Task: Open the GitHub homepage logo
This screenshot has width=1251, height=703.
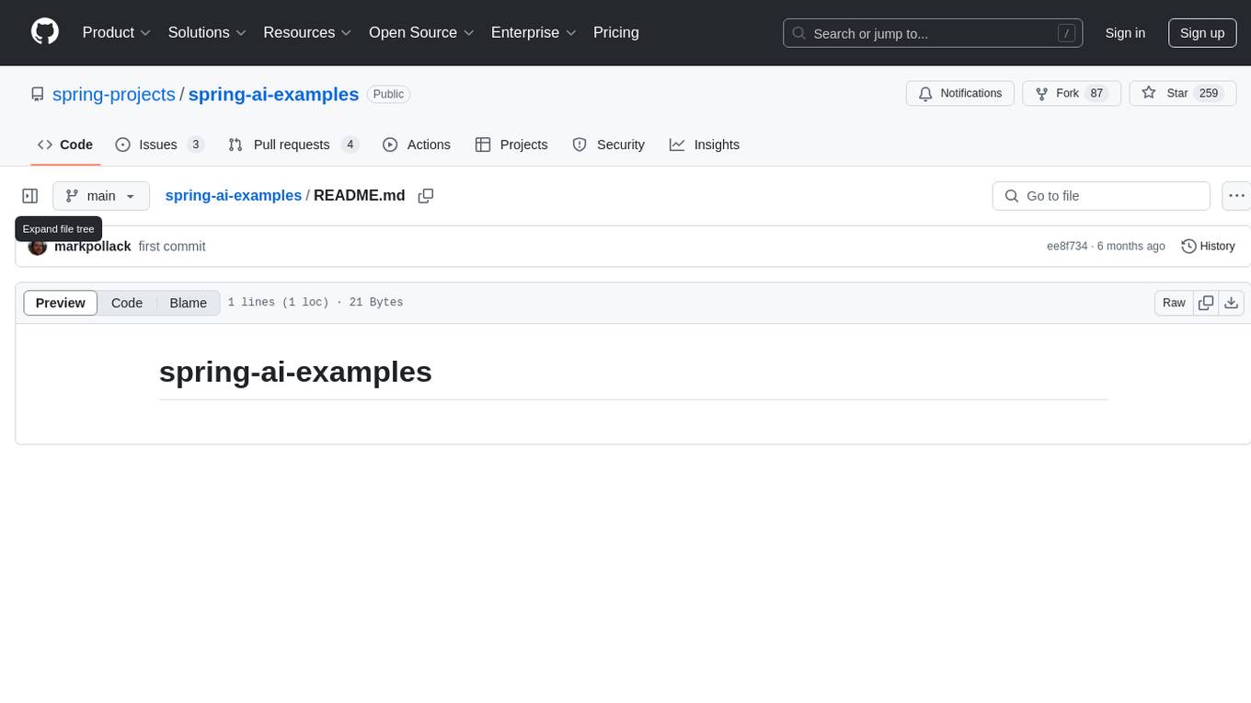Action: [45, 32]
